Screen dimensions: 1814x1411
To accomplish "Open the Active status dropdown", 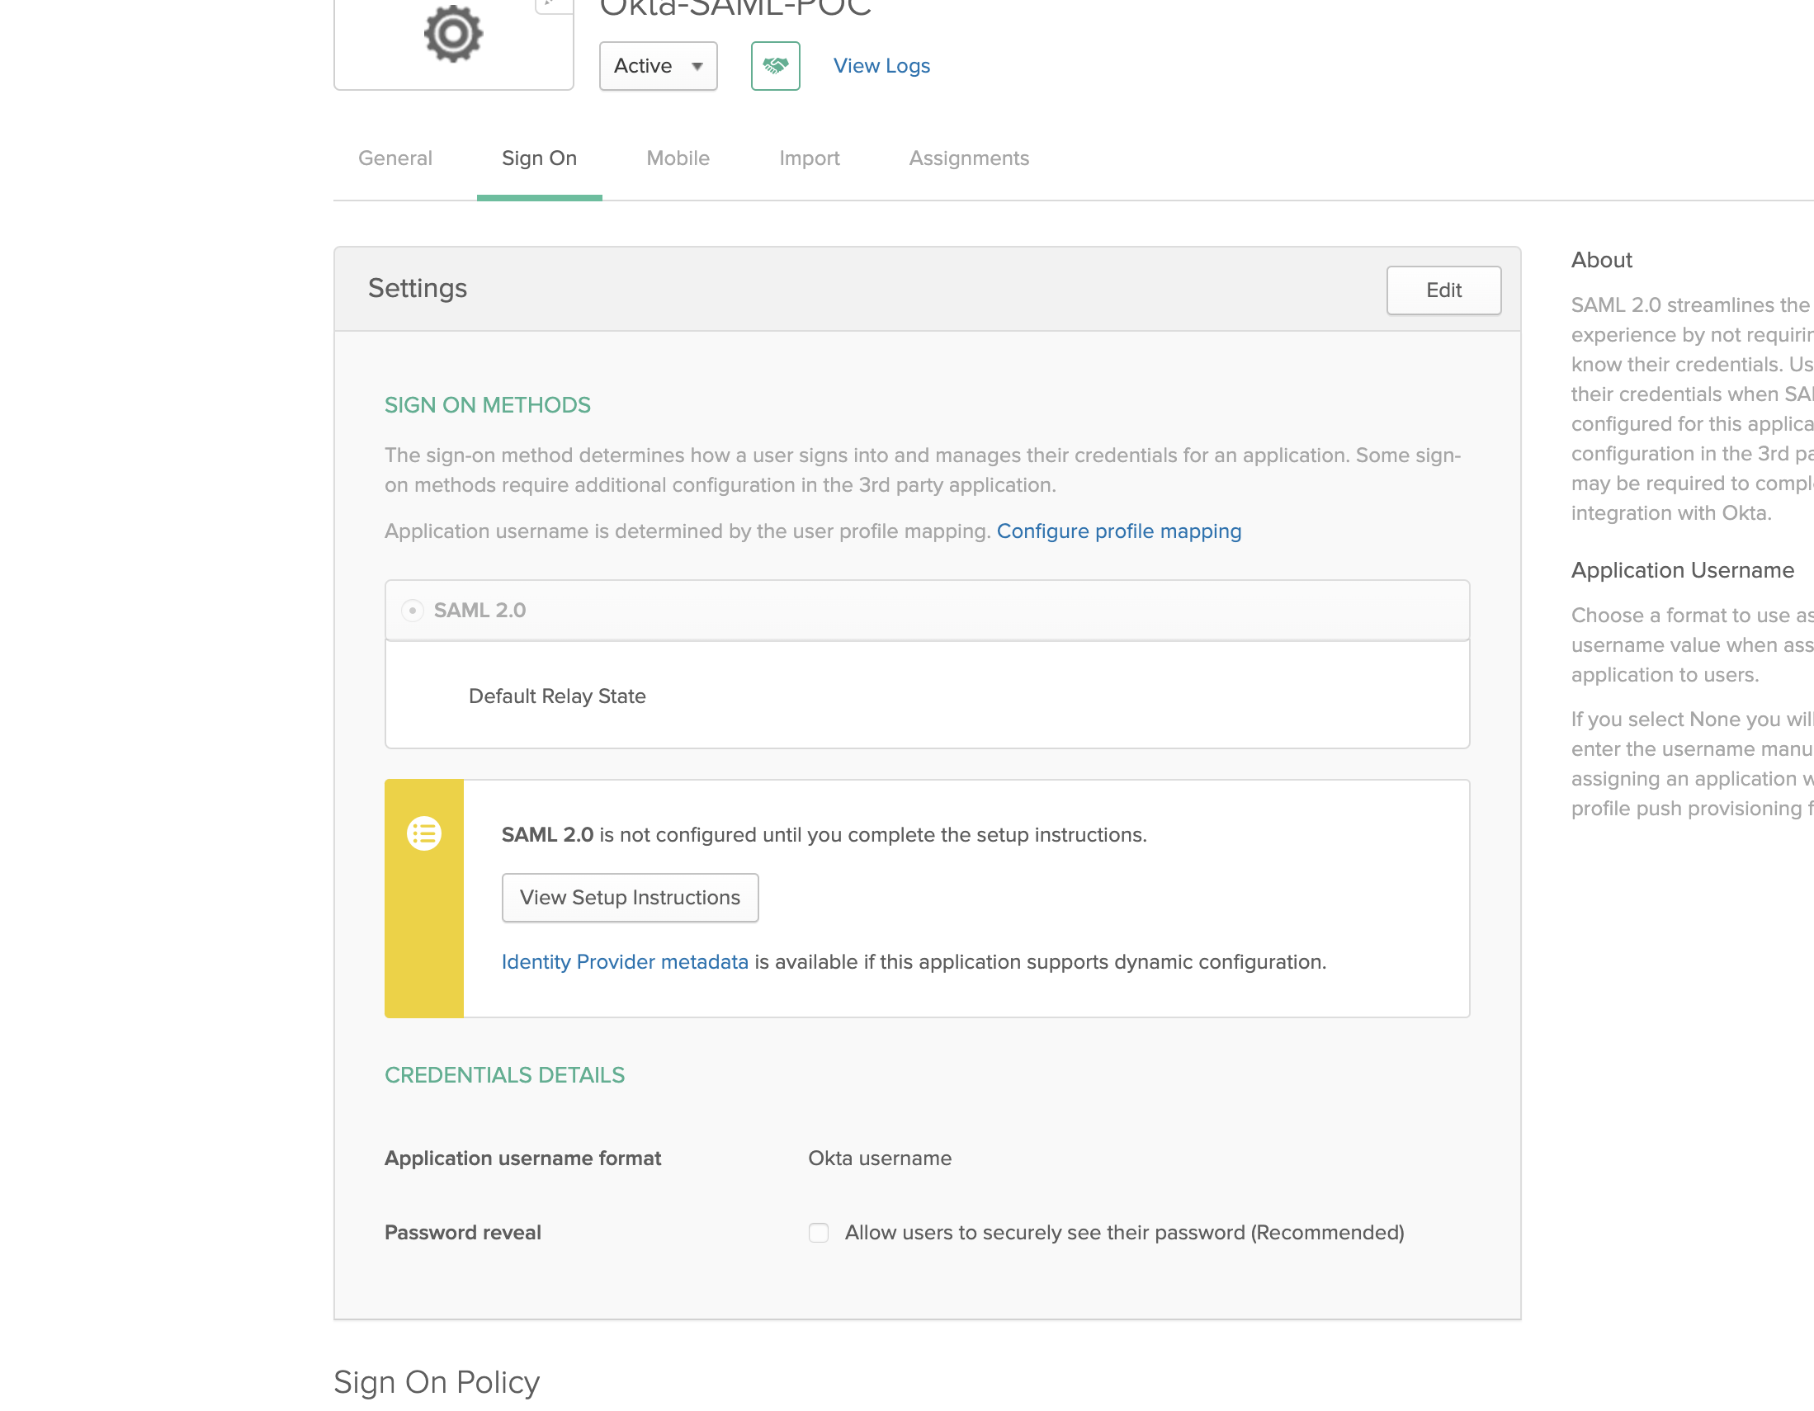I will pyautogui.click(x=658, y=66).
